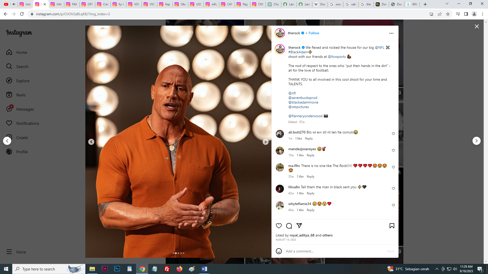
Task: Like ma.flhc's comment
Action: point(393,167)
